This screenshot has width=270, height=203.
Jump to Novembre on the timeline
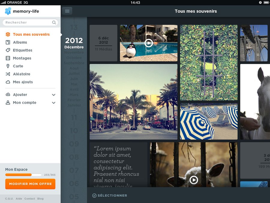74,52
